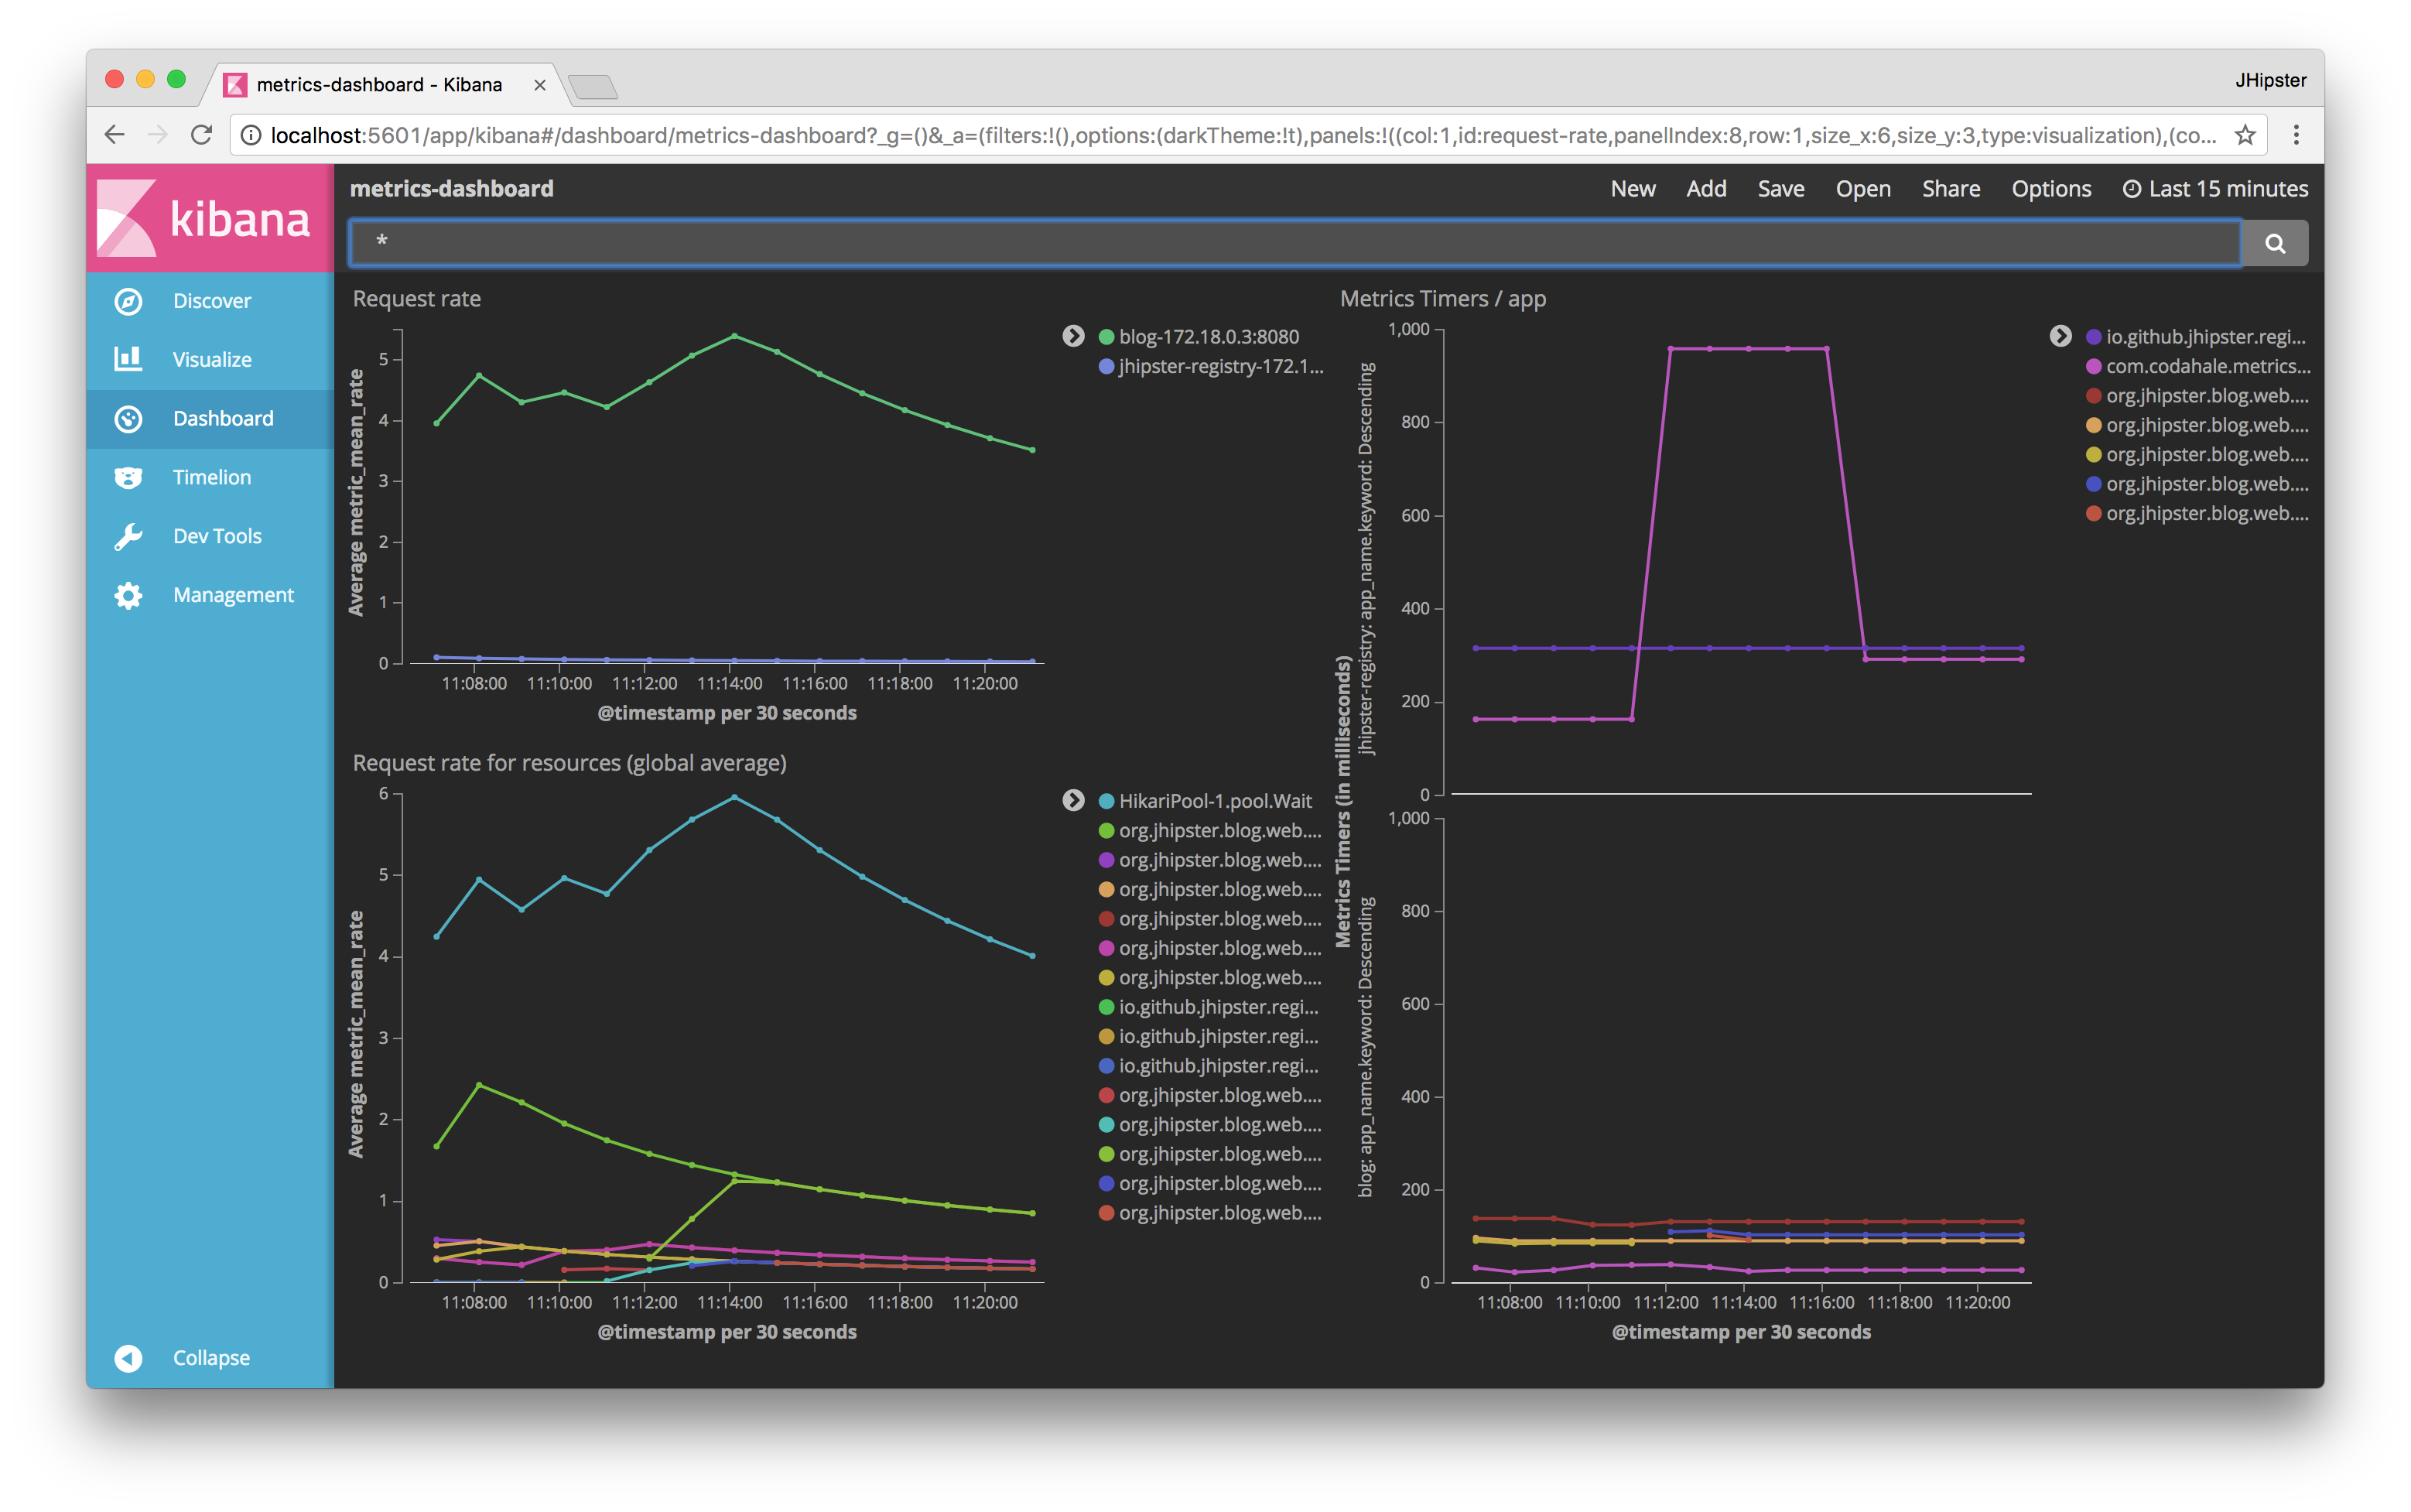The height and width of the screenshot is (1512, 2411).
Task: Click the Kibana query search field
Action: [x=1294, y=243]
